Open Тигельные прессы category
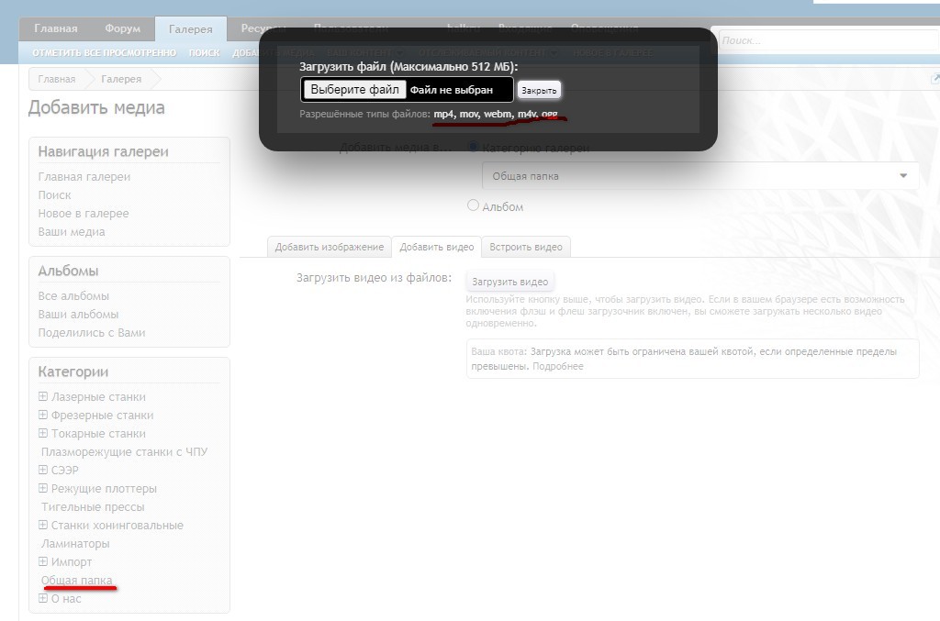 point(93,507)
